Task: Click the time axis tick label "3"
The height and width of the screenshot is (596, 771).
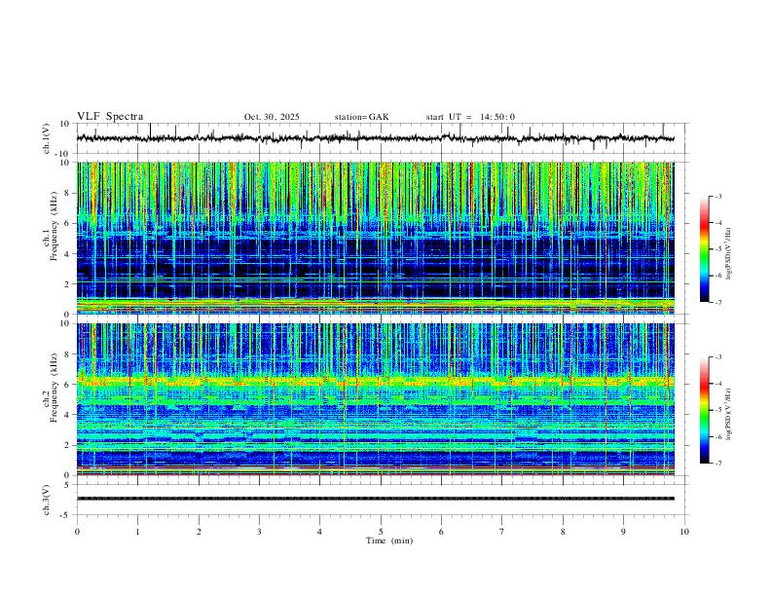Action: pos(259,532)
